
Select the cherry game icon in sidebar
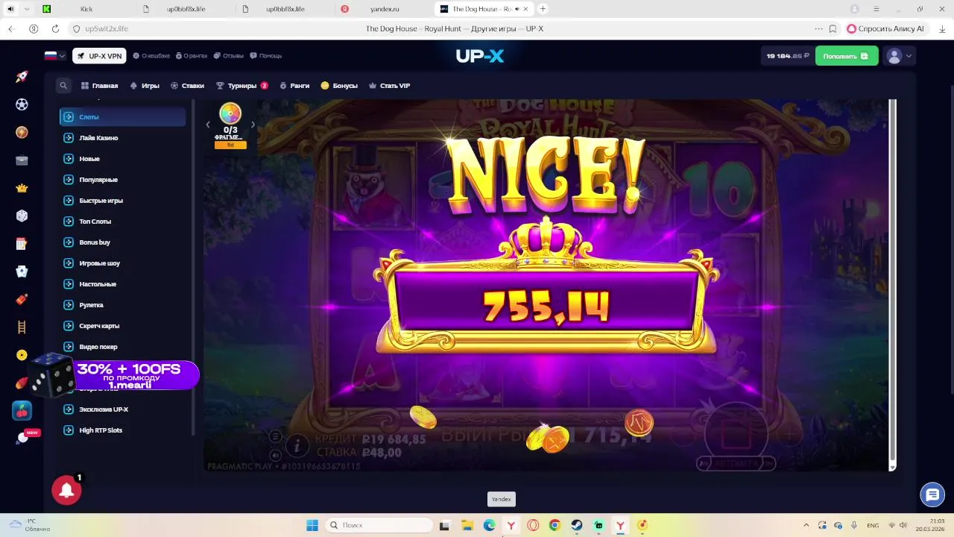[x=22, y=410]
